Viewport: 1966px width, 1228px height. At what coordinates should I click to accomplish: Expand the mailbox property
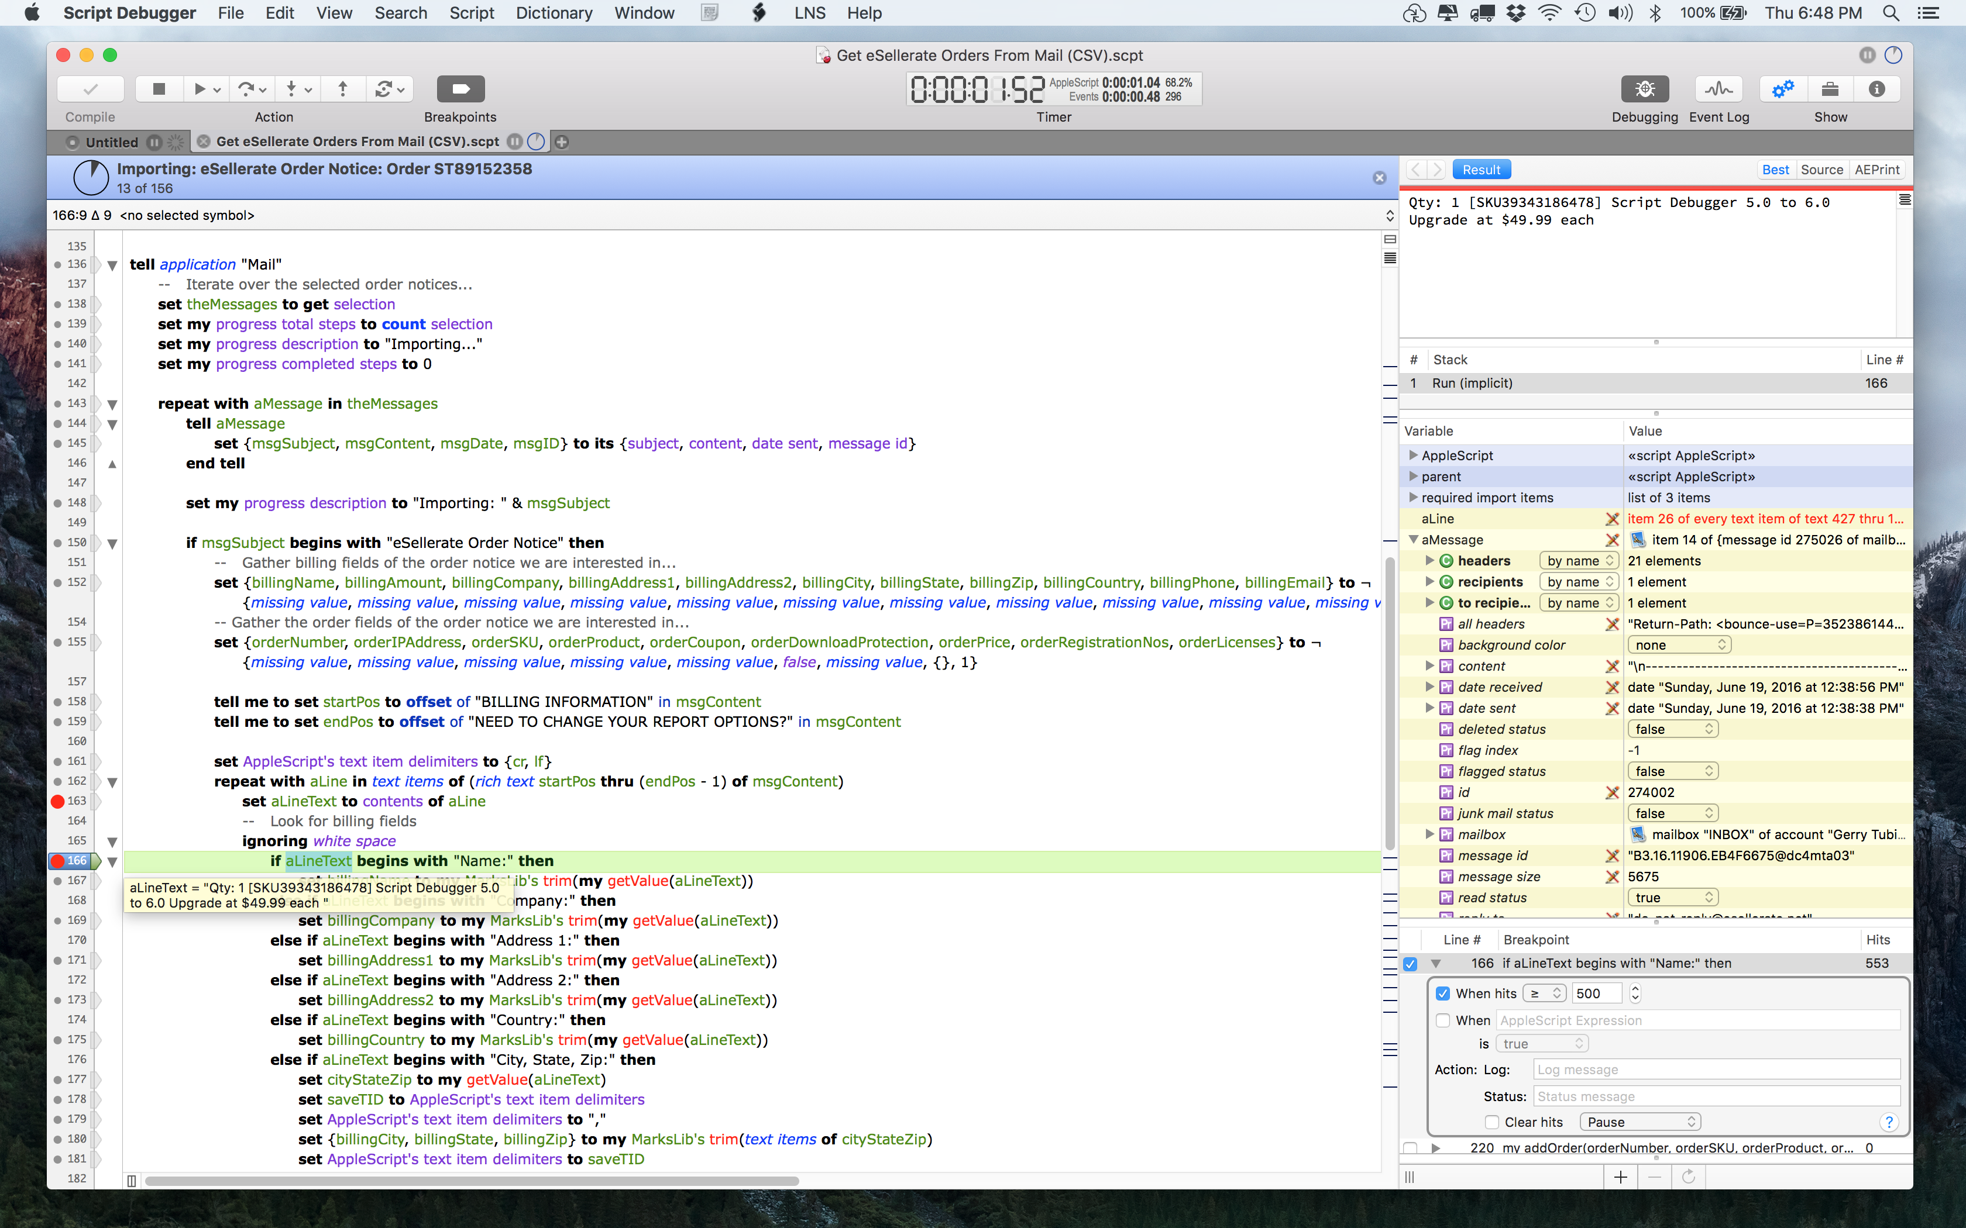(x=1430, y=834)
